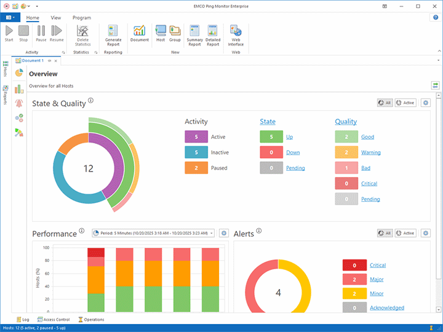Click the purple Active count swatch
The image size is (443, 332).
[196, 136]
